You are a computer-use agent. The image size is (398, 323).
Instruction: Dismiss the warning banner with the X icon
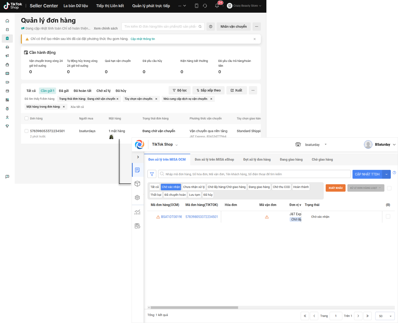click(255, 39)
